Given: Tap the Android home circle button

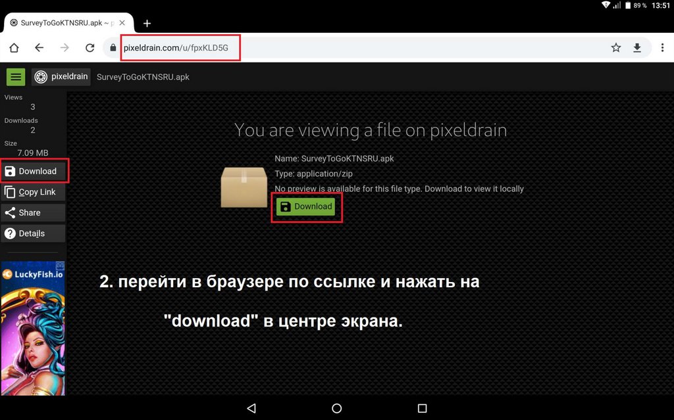Looking at the screenshot, I should coord(337,408).
